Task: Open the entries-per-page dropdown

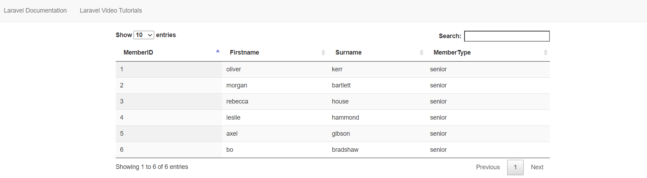Action: [x=144, y=35]
